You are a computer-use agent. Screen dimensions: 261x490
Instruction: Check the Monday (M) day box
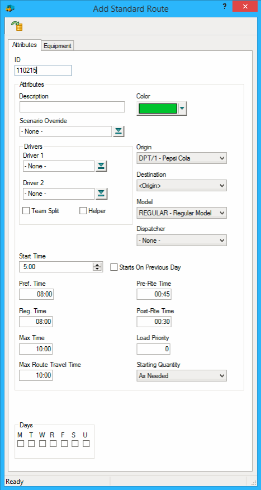coord(21,444)
